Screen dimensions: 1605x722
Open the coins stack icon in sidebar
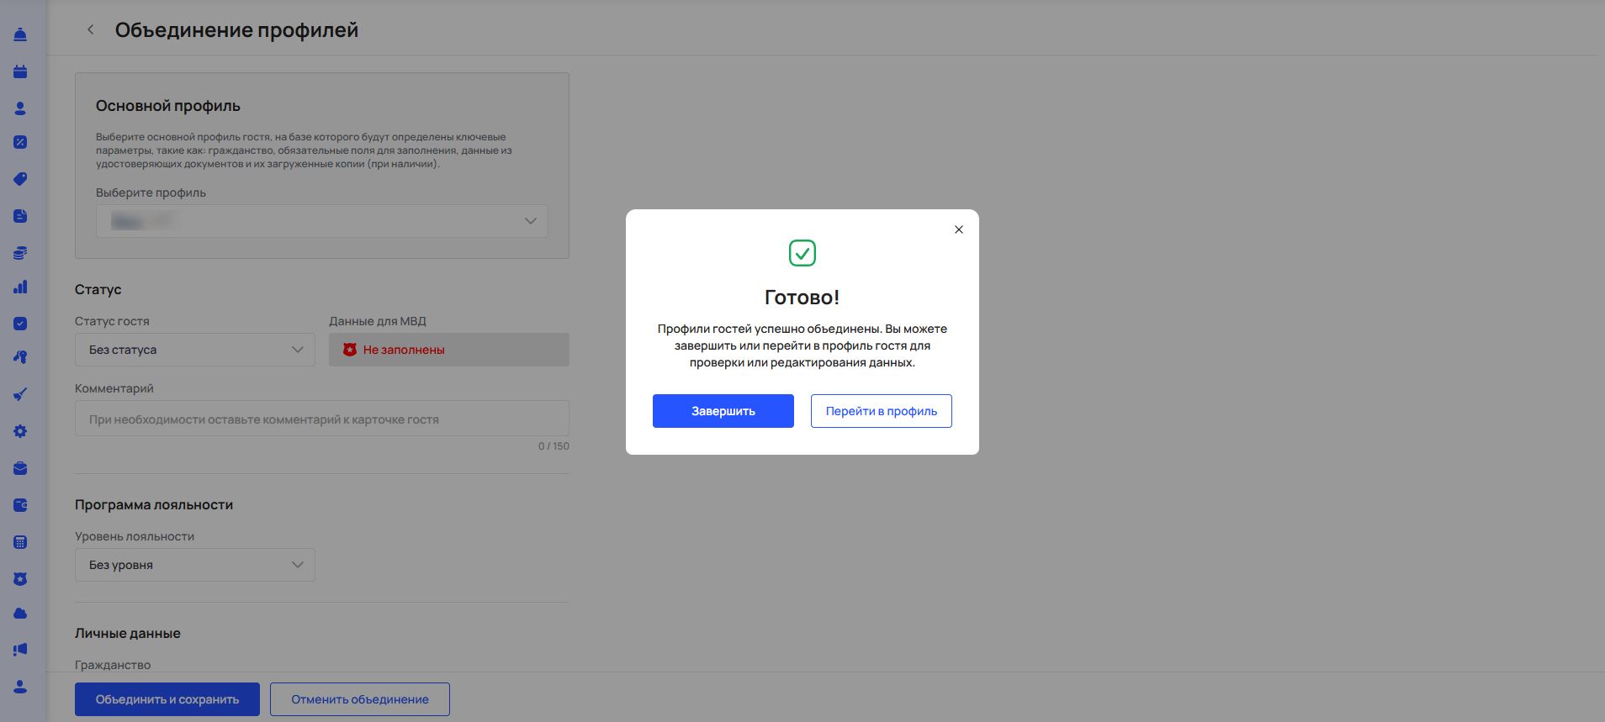click(20, 253)
